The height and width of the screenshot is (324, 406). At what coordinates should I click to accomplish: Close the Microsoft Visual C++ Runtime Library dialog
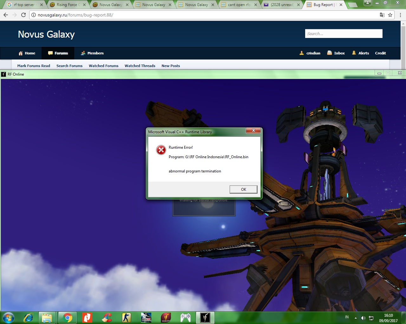click(253, 130)
